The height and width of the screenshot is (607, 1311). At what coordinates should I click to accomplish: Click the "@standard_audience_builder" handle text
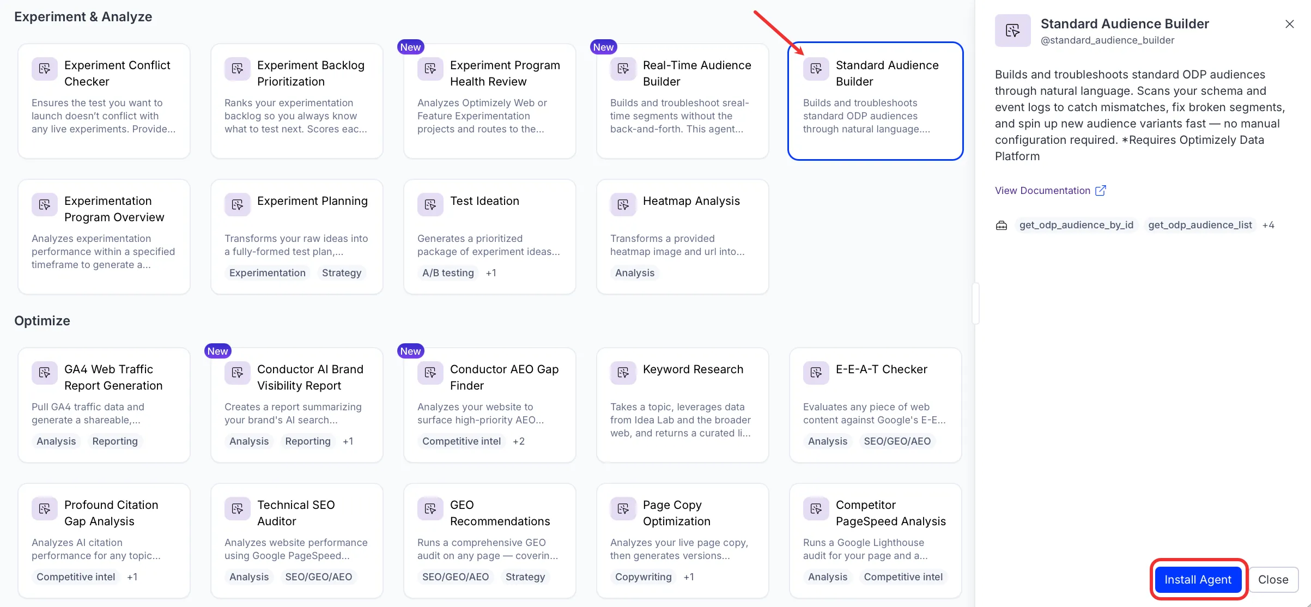(x=1107, y=40)
